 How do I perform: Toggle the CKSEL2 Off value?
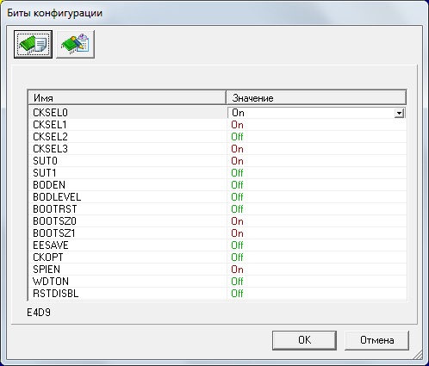237,137
